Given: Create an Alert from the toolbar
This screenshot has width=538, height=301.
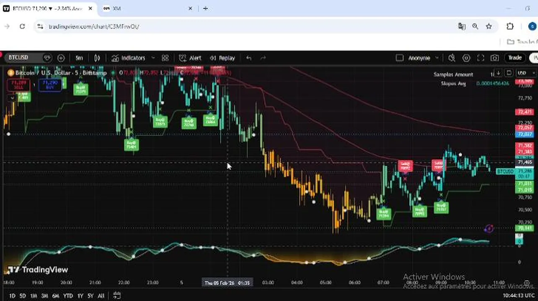Looking at the screenshot, I should [x=190, y=58].
